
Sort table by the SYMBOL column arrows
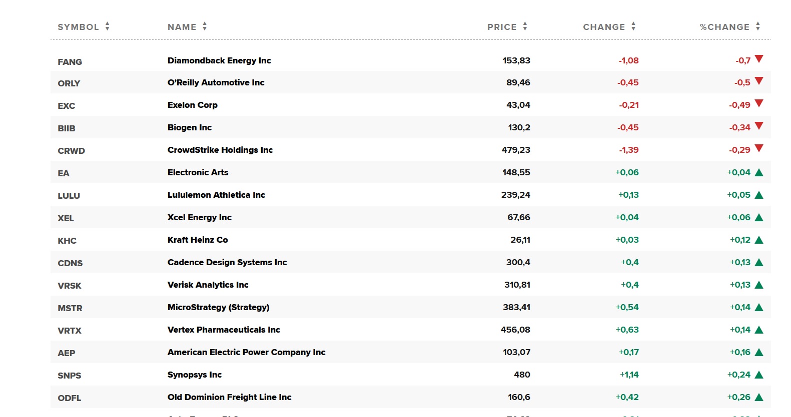point(108,26)
